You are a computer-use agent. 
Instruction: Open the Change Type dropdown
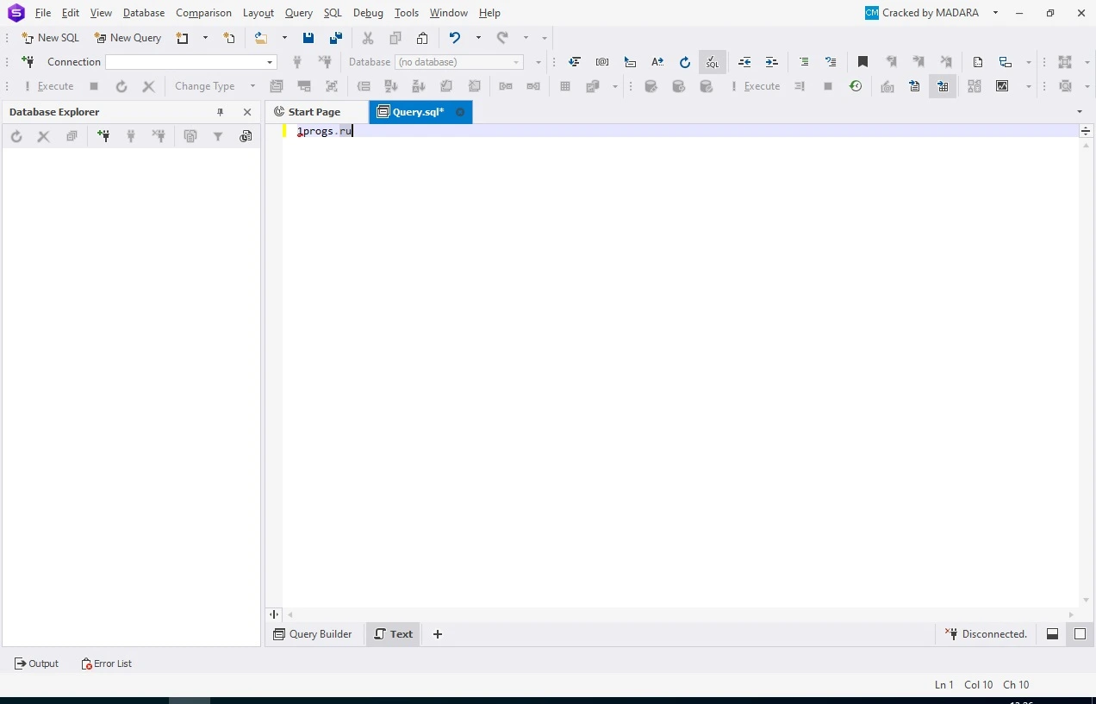click(x=215, y=86)
